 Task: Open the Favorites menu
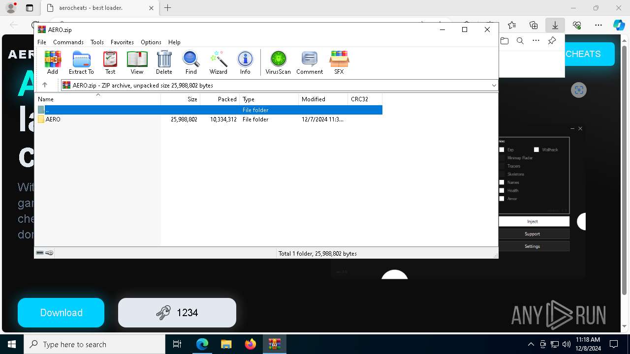click(122, 42)
